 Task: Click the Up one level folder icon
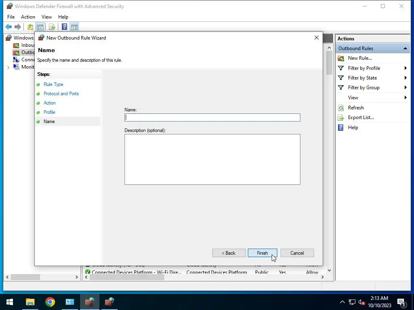point(30,27)
